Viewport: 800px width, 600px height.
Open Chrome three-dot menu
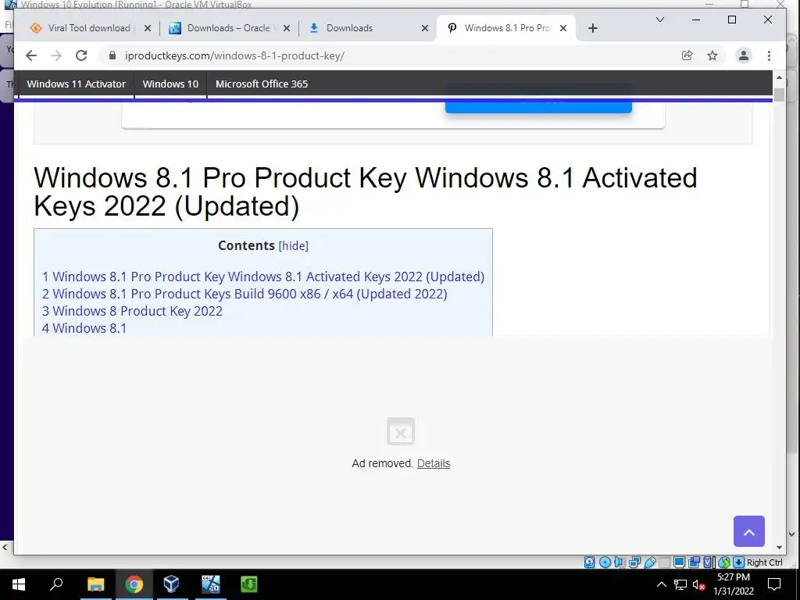pyautogui.click(x=769, y=55)
